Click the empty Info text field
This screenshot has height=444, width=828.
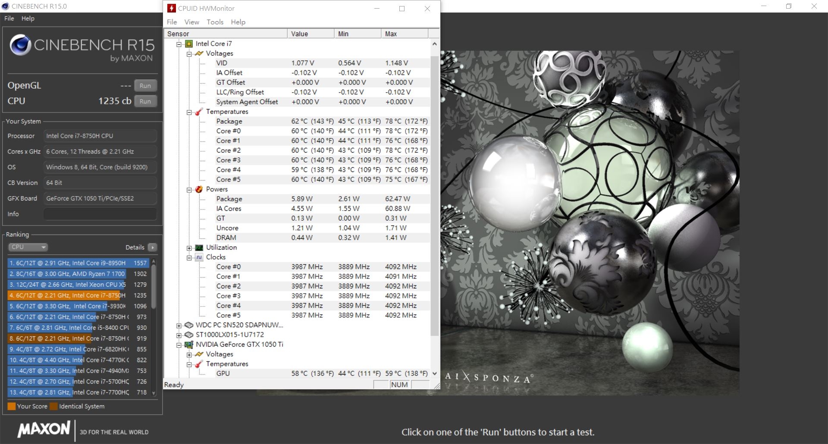click(100, 214)
